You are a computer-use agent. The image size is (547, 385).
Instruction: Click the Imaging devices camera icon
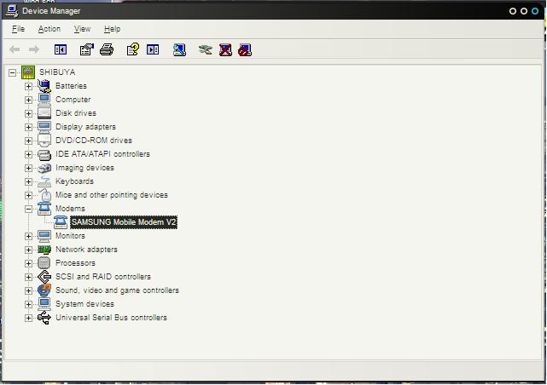44,168
